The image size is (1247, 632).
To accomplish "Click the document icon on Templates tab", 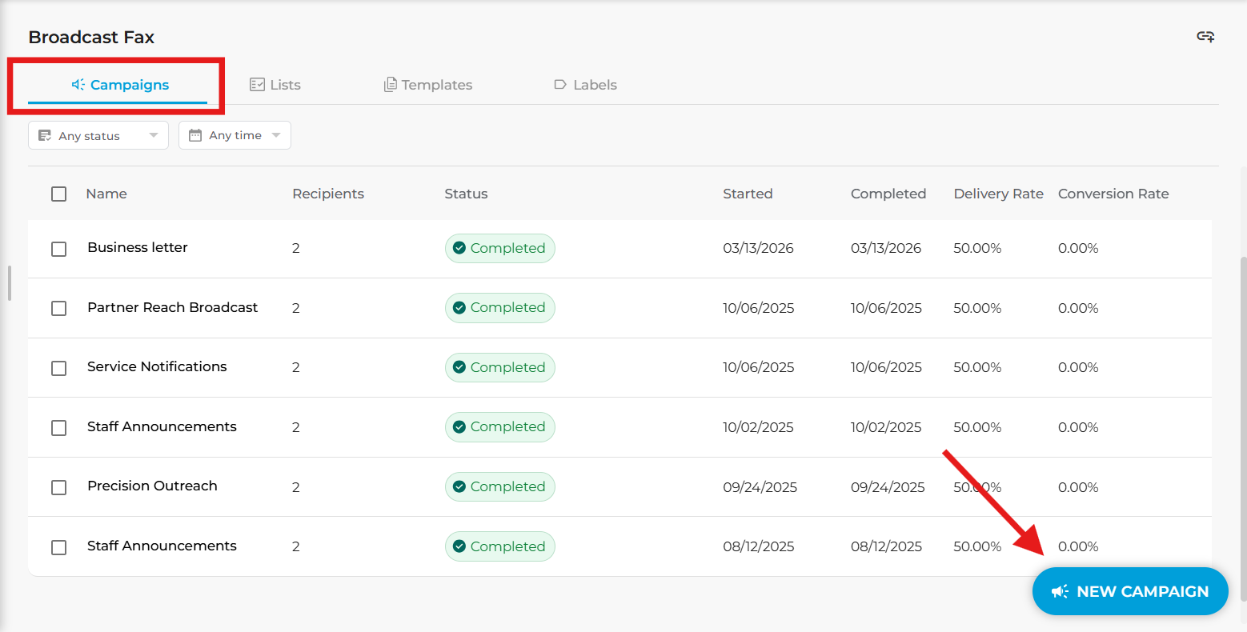I will (390, 85).
